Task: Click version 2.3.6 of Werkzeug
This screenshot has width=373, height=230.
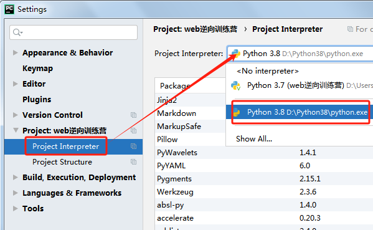Action: [x=308, y=192]
